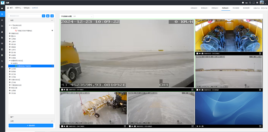Expand the 上海市 tree node
This screenshot has width=268, height=132.
(10, 42)
